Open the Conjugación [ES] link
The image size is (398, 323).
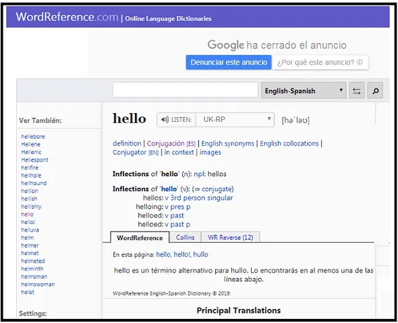171,143
